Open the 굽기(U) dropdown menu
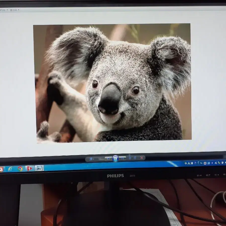The image size is (226, 226). click(4, 10)
